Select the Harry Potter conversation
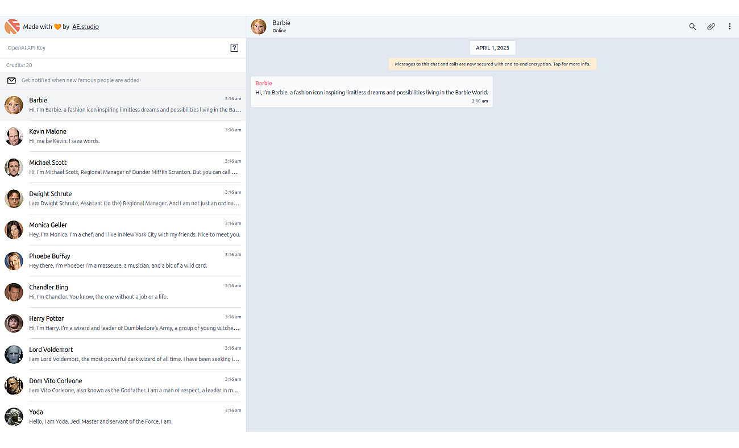Screen dimensions: 739x448 coord(123,323)
